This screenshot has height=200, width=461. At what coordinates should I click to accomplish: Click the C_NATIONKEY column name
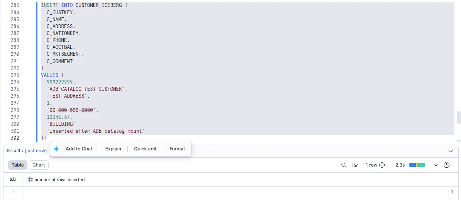[62, 33]
